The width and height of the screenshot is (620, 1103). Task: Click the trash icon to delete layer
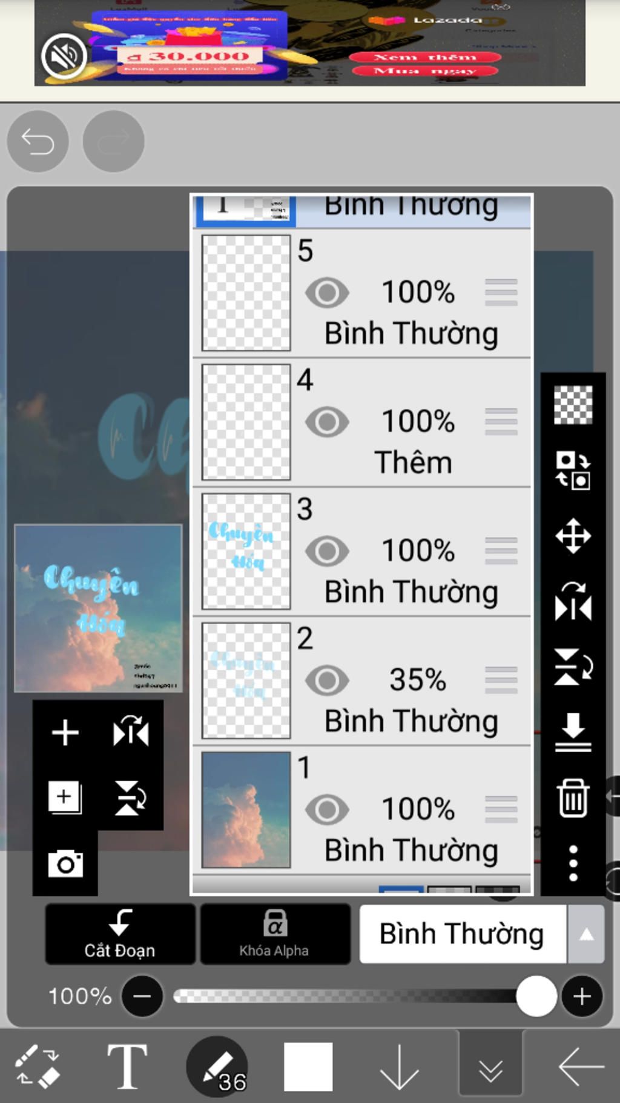pyautogui.click(x=573, y=798)
